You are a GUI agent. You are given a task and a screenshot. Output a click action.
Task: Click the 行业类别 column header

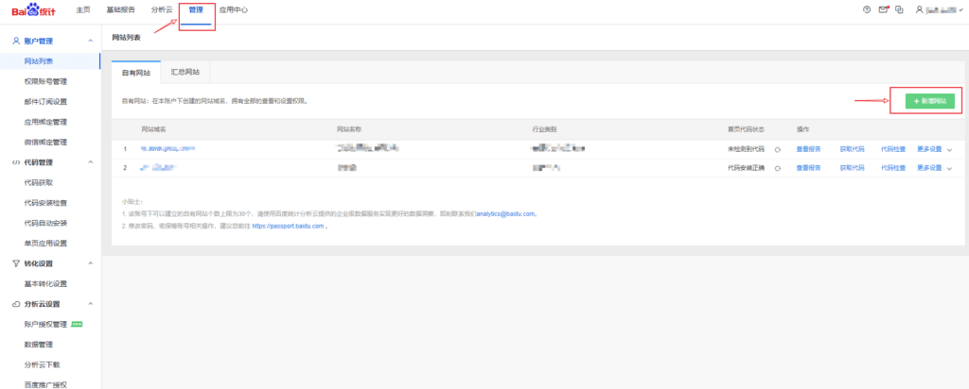point(544,129)
